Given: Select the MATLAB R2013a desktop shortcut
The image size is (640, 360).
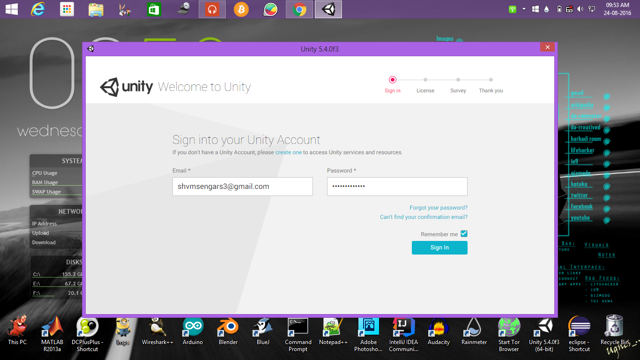Looking at the screenshot, I should tap(52, 334).
